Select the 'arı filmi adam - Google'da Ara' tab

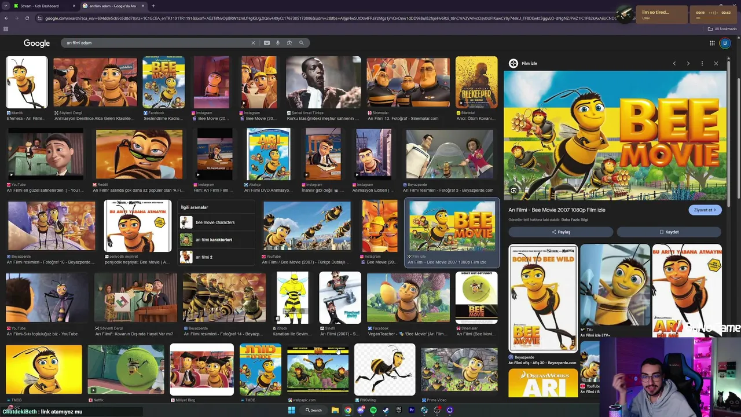[113, 6]
